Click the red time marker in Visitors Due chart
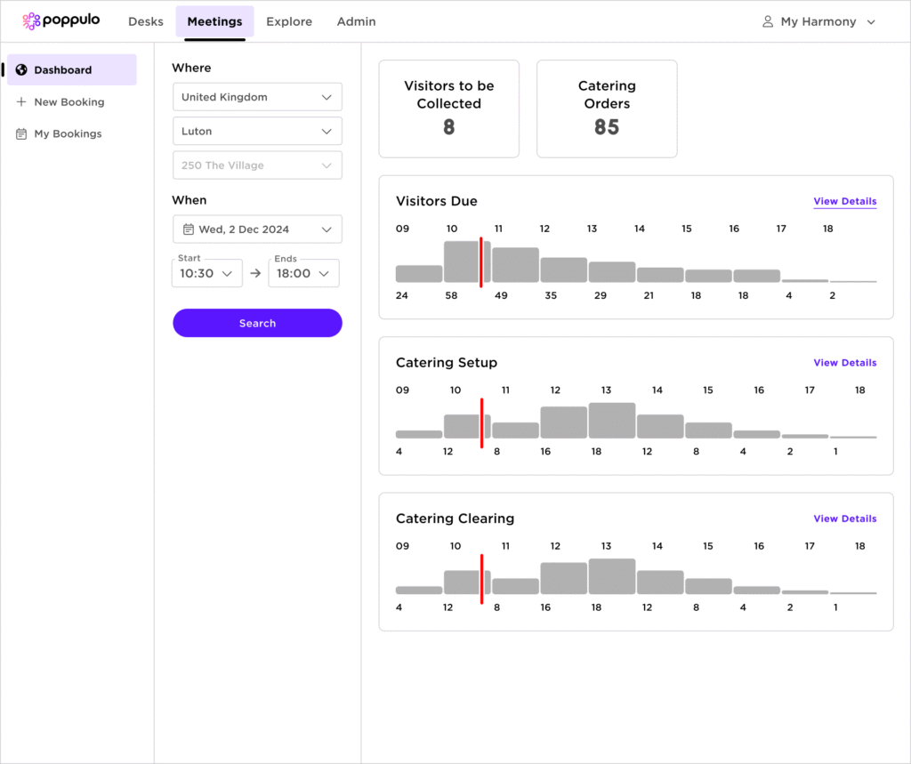911x764 pixels. pyautogui.click(x=481, y=262)
